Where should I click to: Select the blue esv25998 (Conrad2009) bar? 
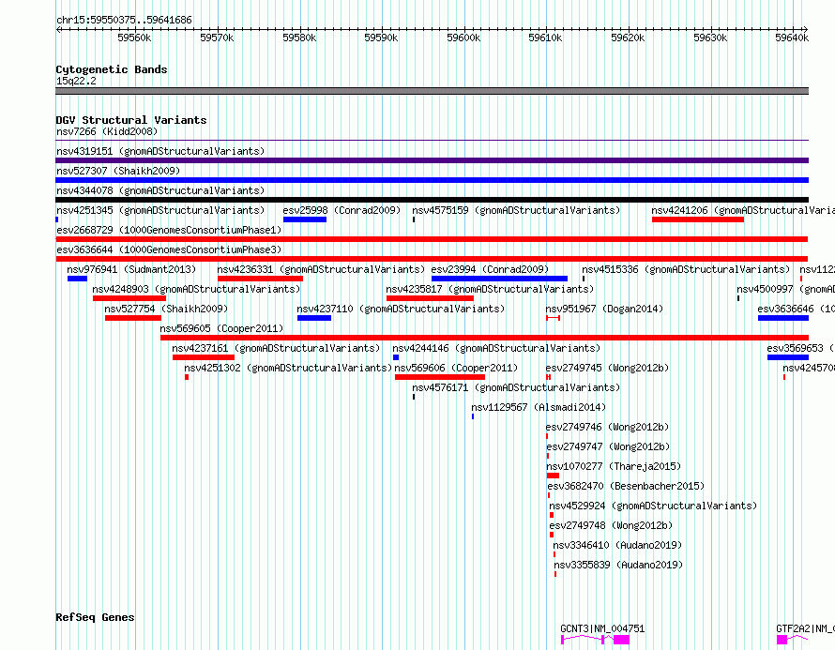click(305, 219)
